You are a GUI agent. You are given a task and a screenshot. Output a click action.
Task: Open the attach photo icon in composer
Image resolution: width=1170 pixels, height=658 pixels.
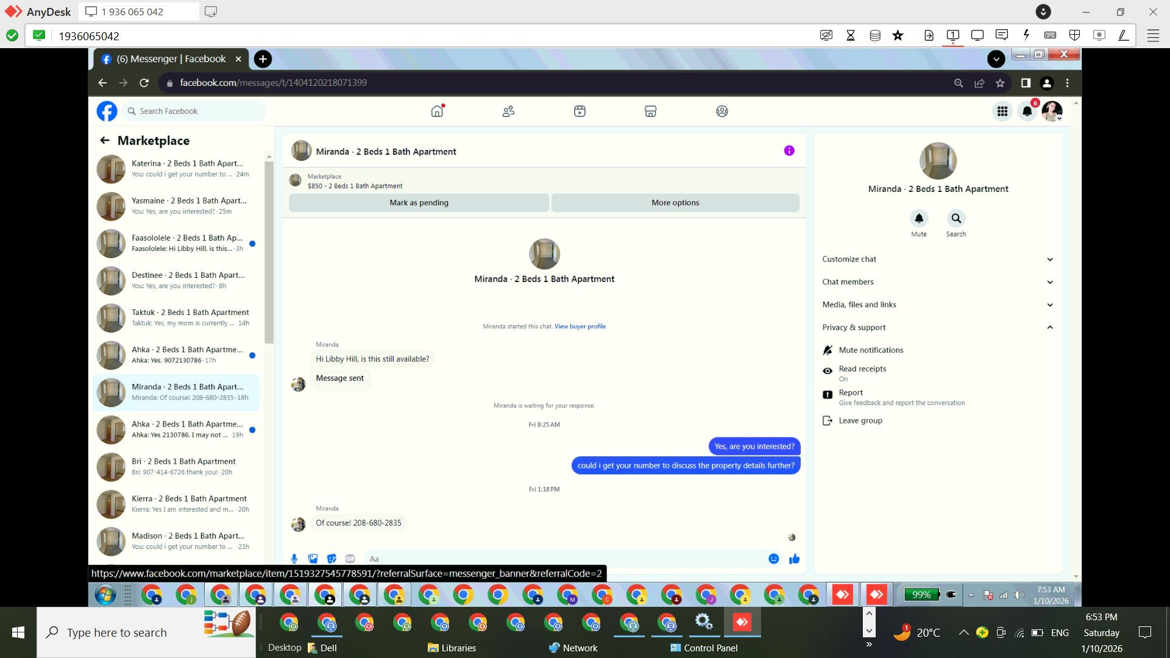[313, 559]
